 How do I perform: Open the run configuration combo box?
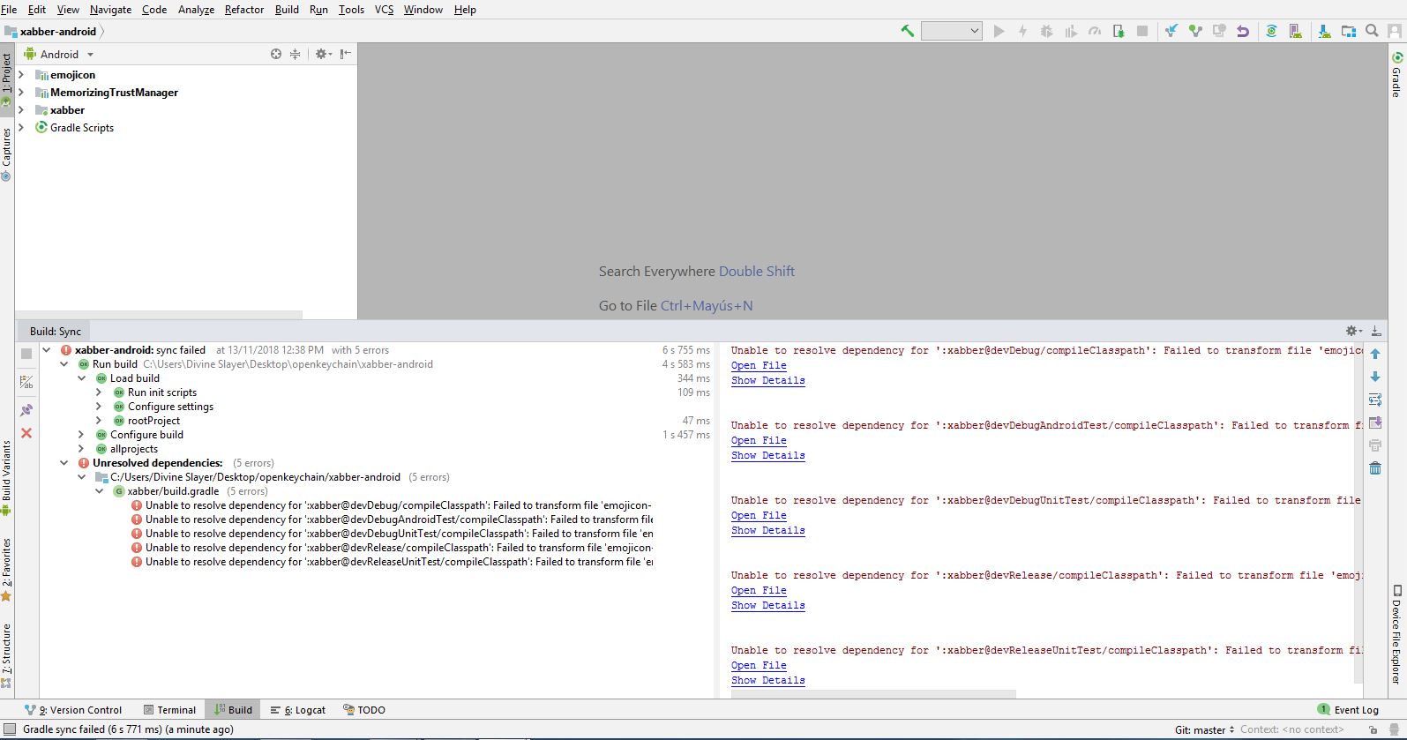coord(951,31)
